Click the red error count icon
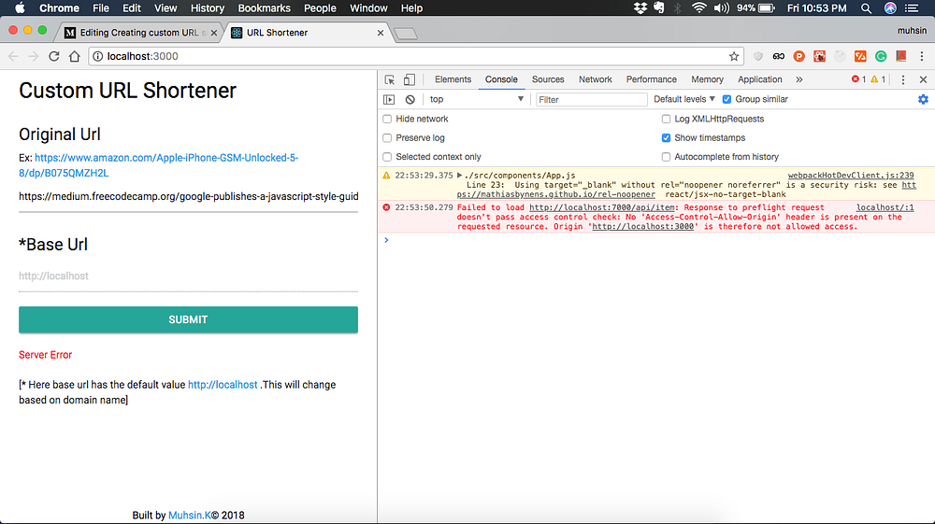 click(x=856, y=79)
